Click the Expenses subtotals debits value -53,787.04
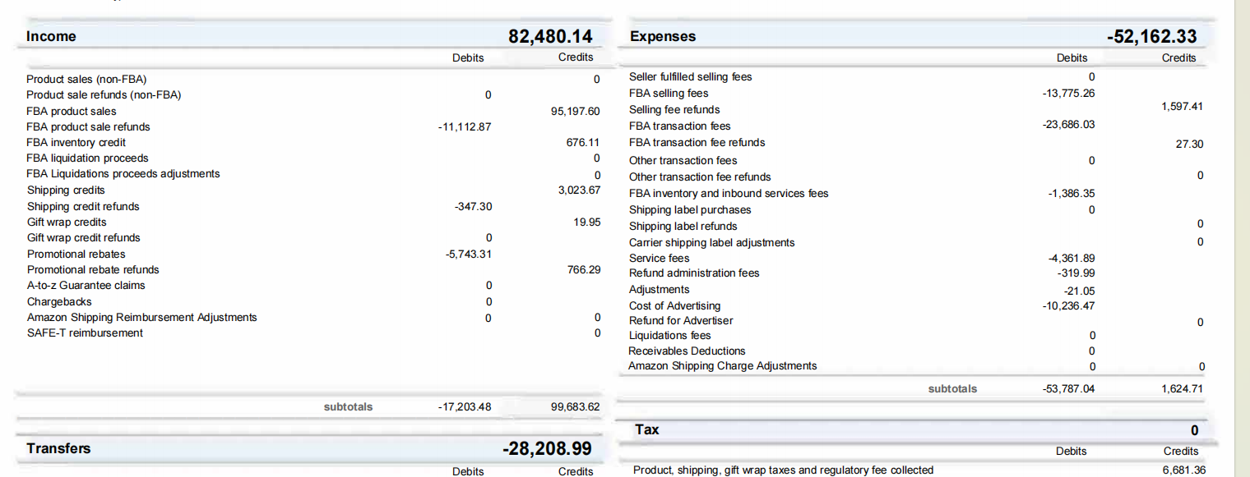Image resolution: width=1250 pixels, height=477 pixels. click(1068, 388)
